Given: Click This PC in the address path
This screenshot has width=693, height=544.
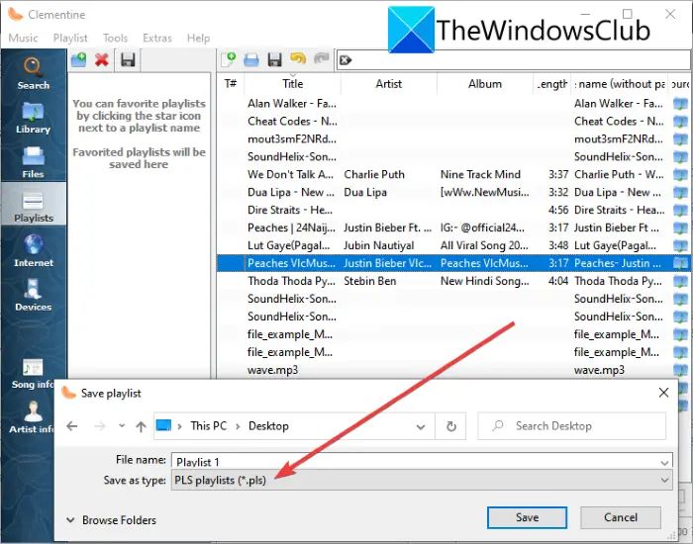Looking at the screenshot, I should click(x=209, y=426).
